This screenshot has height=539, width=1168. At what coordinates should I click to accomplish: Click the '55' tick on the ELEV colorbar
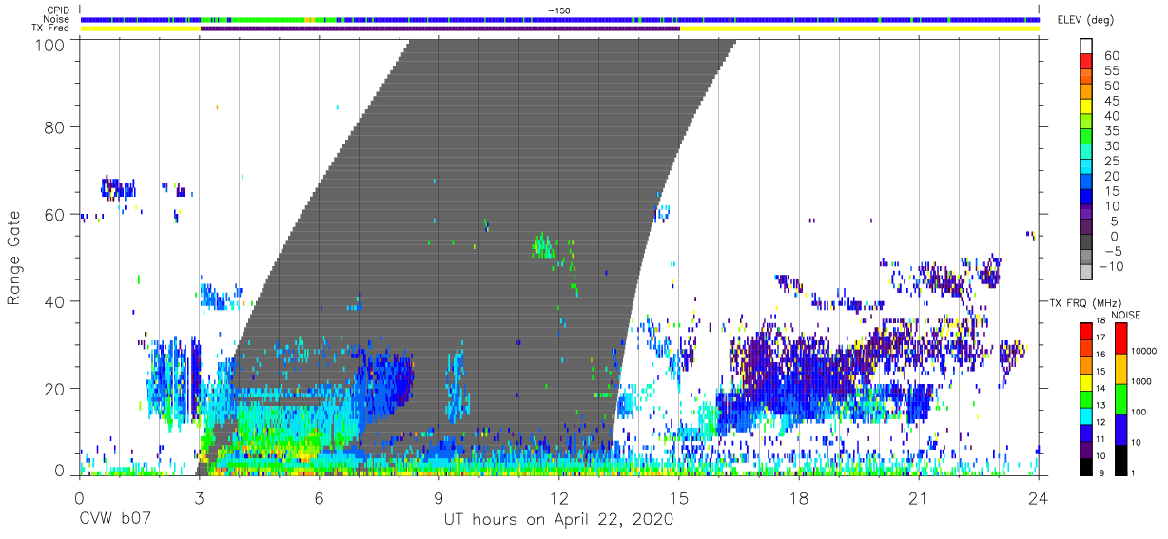[1112, 70]
